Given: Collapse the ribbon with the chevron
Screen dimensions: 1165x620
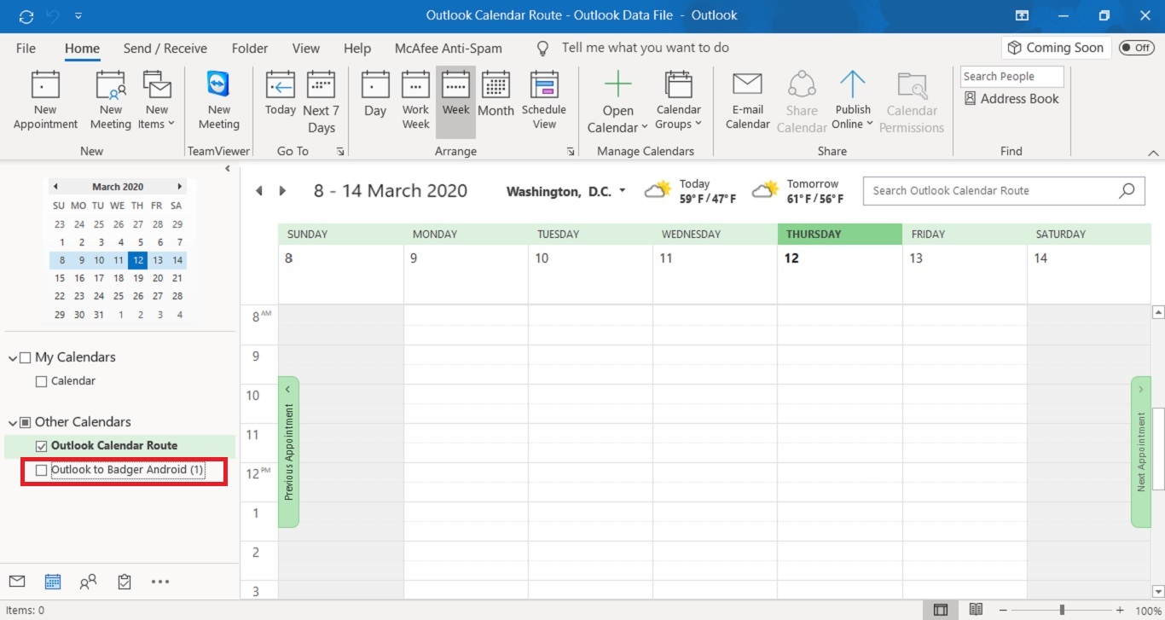Looking at the screenshot, I should (x=1153, y=153).
